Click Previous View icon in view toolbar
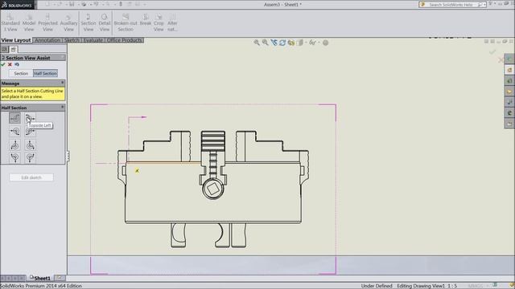 point(274,43)
